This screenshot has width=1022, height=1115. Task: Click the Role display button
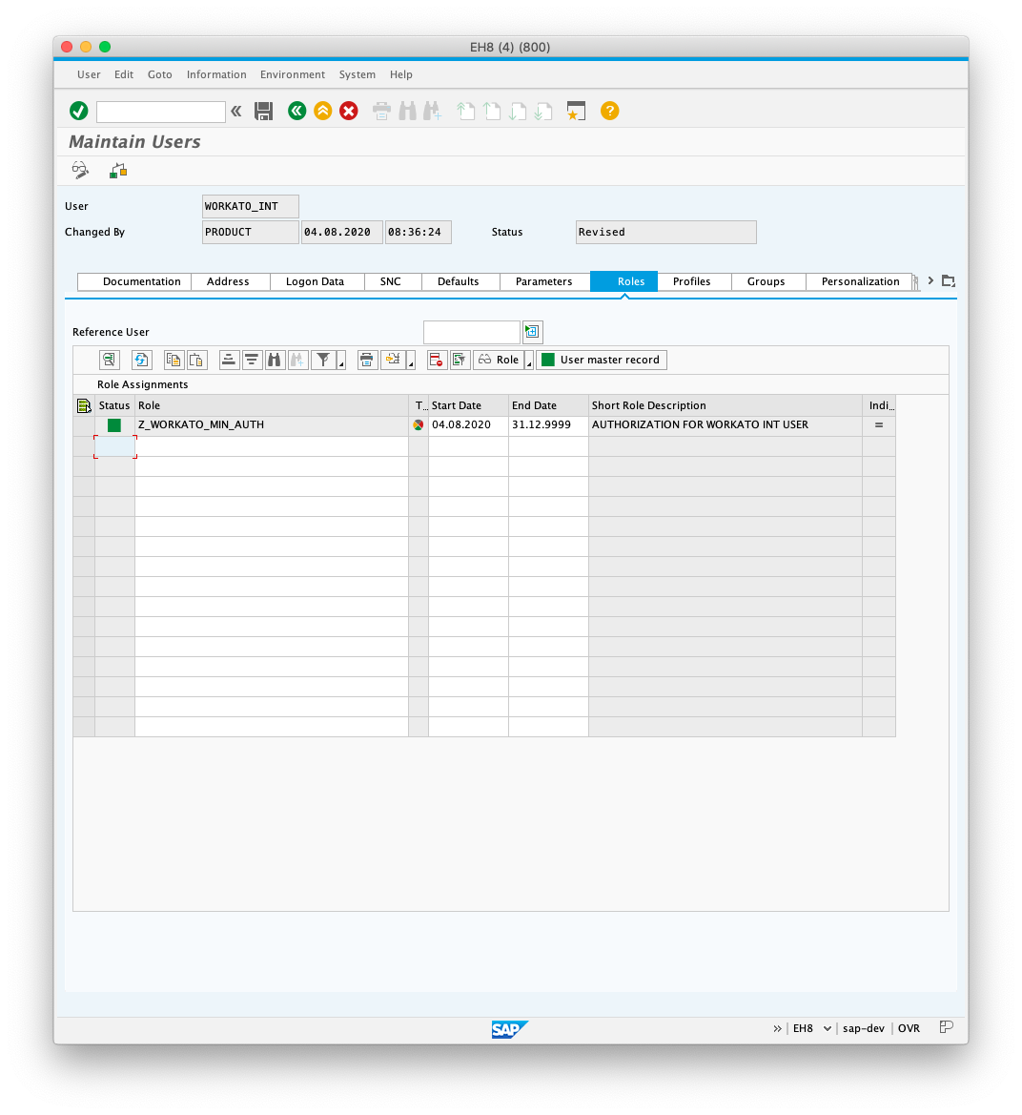click(x=499, y=360)
